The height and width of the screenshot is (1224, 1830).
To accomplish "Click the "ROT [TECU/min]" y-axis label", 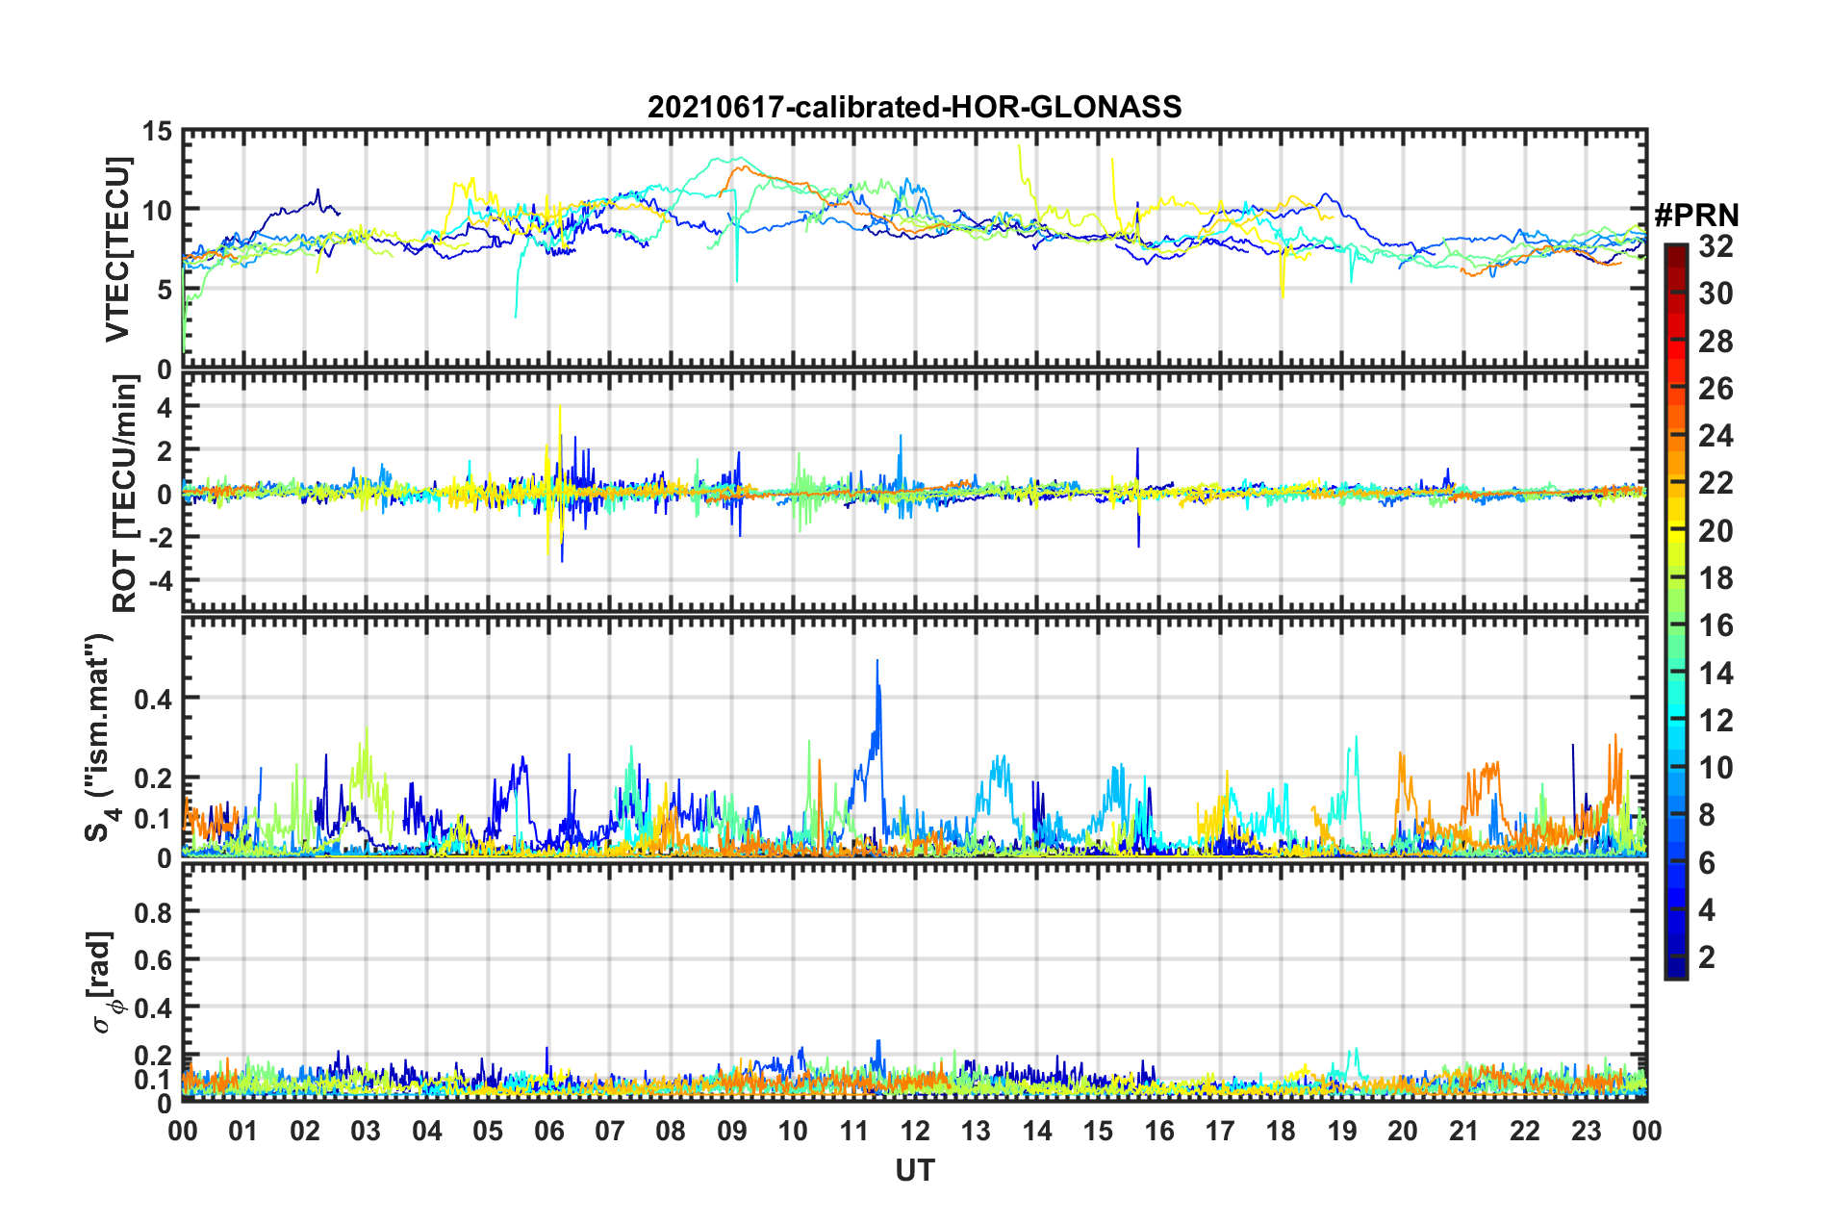I will 125,494.
